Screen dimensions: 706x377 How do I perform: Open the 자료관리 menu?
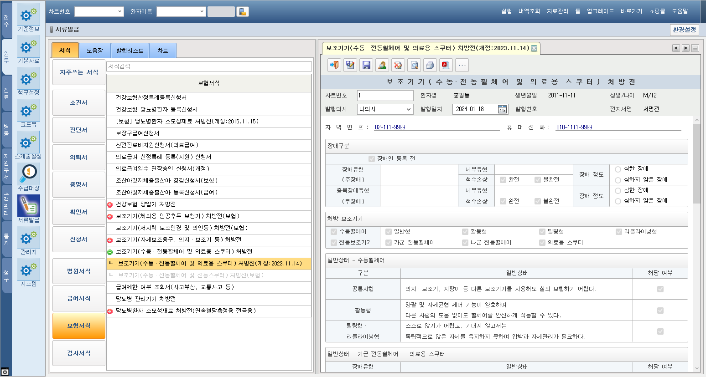(x=557, y=11)
